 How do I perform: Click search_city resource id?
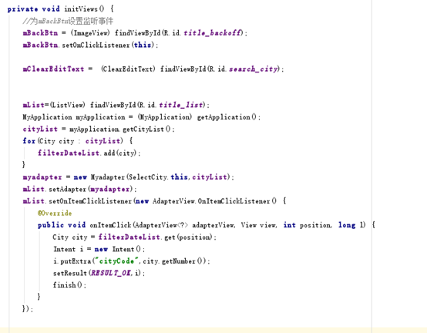(254, 69)
